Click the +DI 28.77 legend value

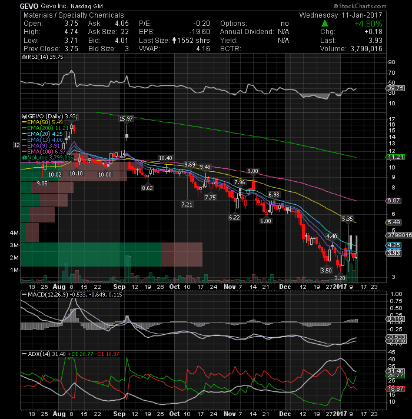[81, 354]
